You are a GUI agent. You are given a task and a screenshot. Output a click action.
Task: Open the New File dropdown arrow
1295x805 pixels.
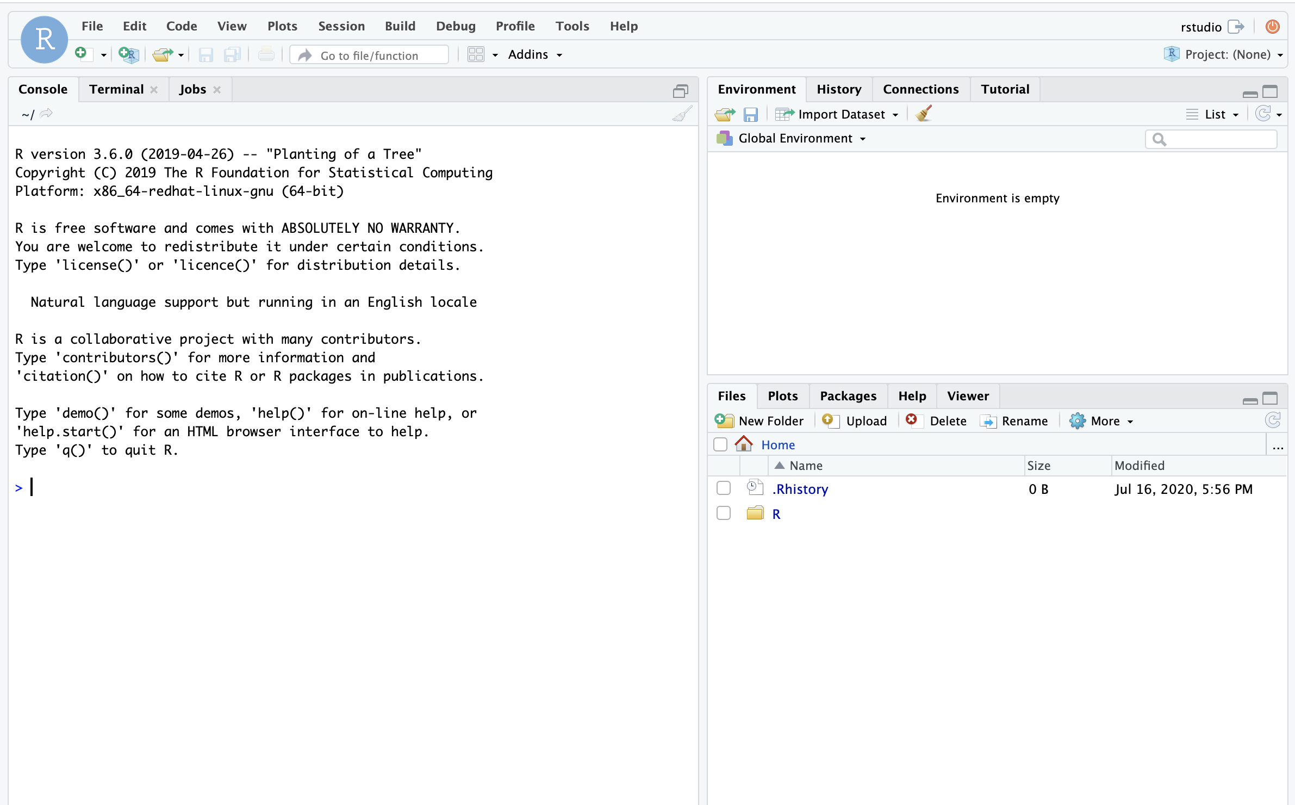[x=103, y=55]
